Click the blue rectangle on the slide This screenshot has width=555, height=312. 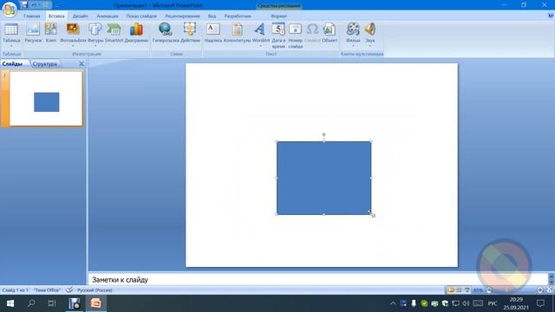[x=323, y=178]
